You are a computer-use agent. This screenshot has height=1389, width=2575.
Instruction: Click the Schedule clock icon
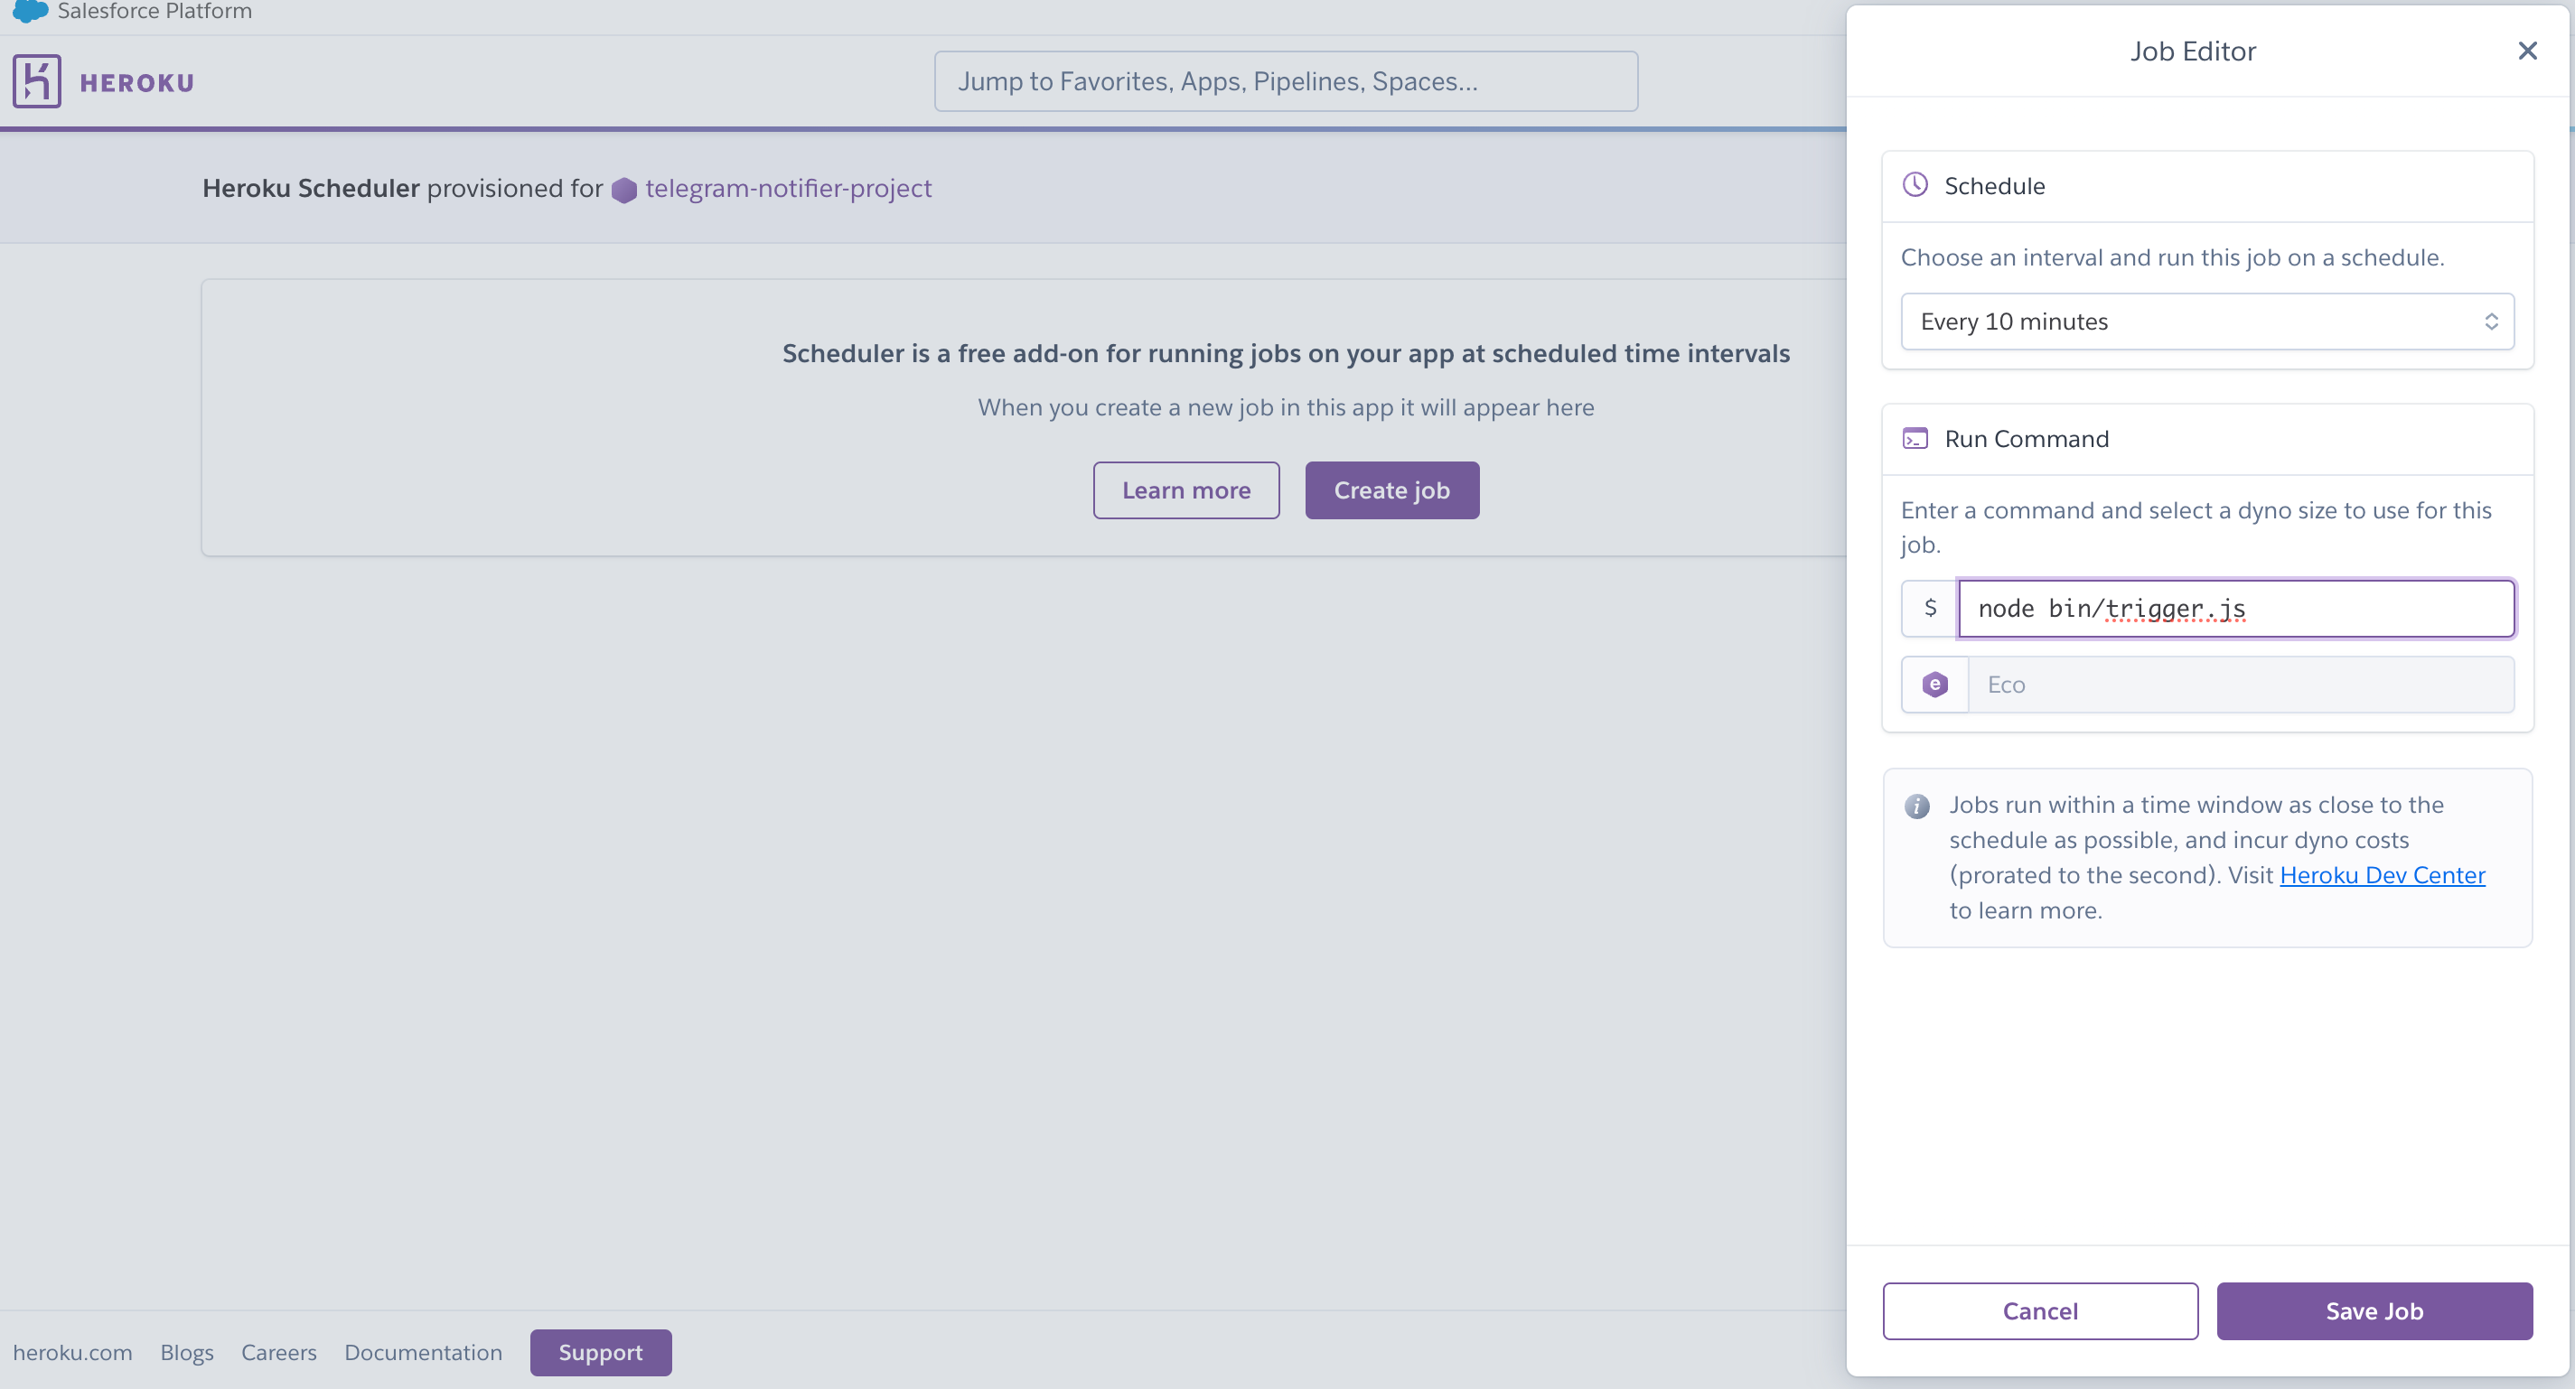click(1915, 185)
